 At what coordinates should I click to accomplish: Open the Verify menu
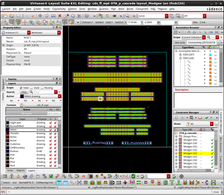point(46,9)
